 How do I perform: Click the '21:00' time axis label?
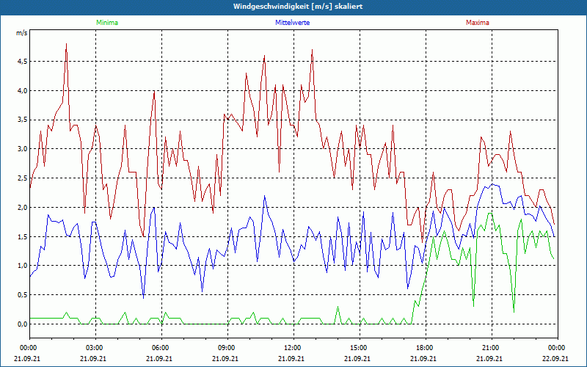coord(492,348)
